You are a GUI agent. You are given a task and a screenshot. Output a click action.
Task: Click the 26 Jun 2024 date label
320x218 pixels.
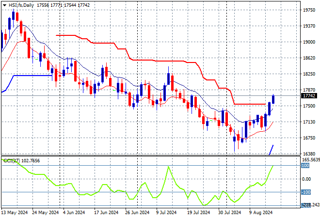click(137, 213)
